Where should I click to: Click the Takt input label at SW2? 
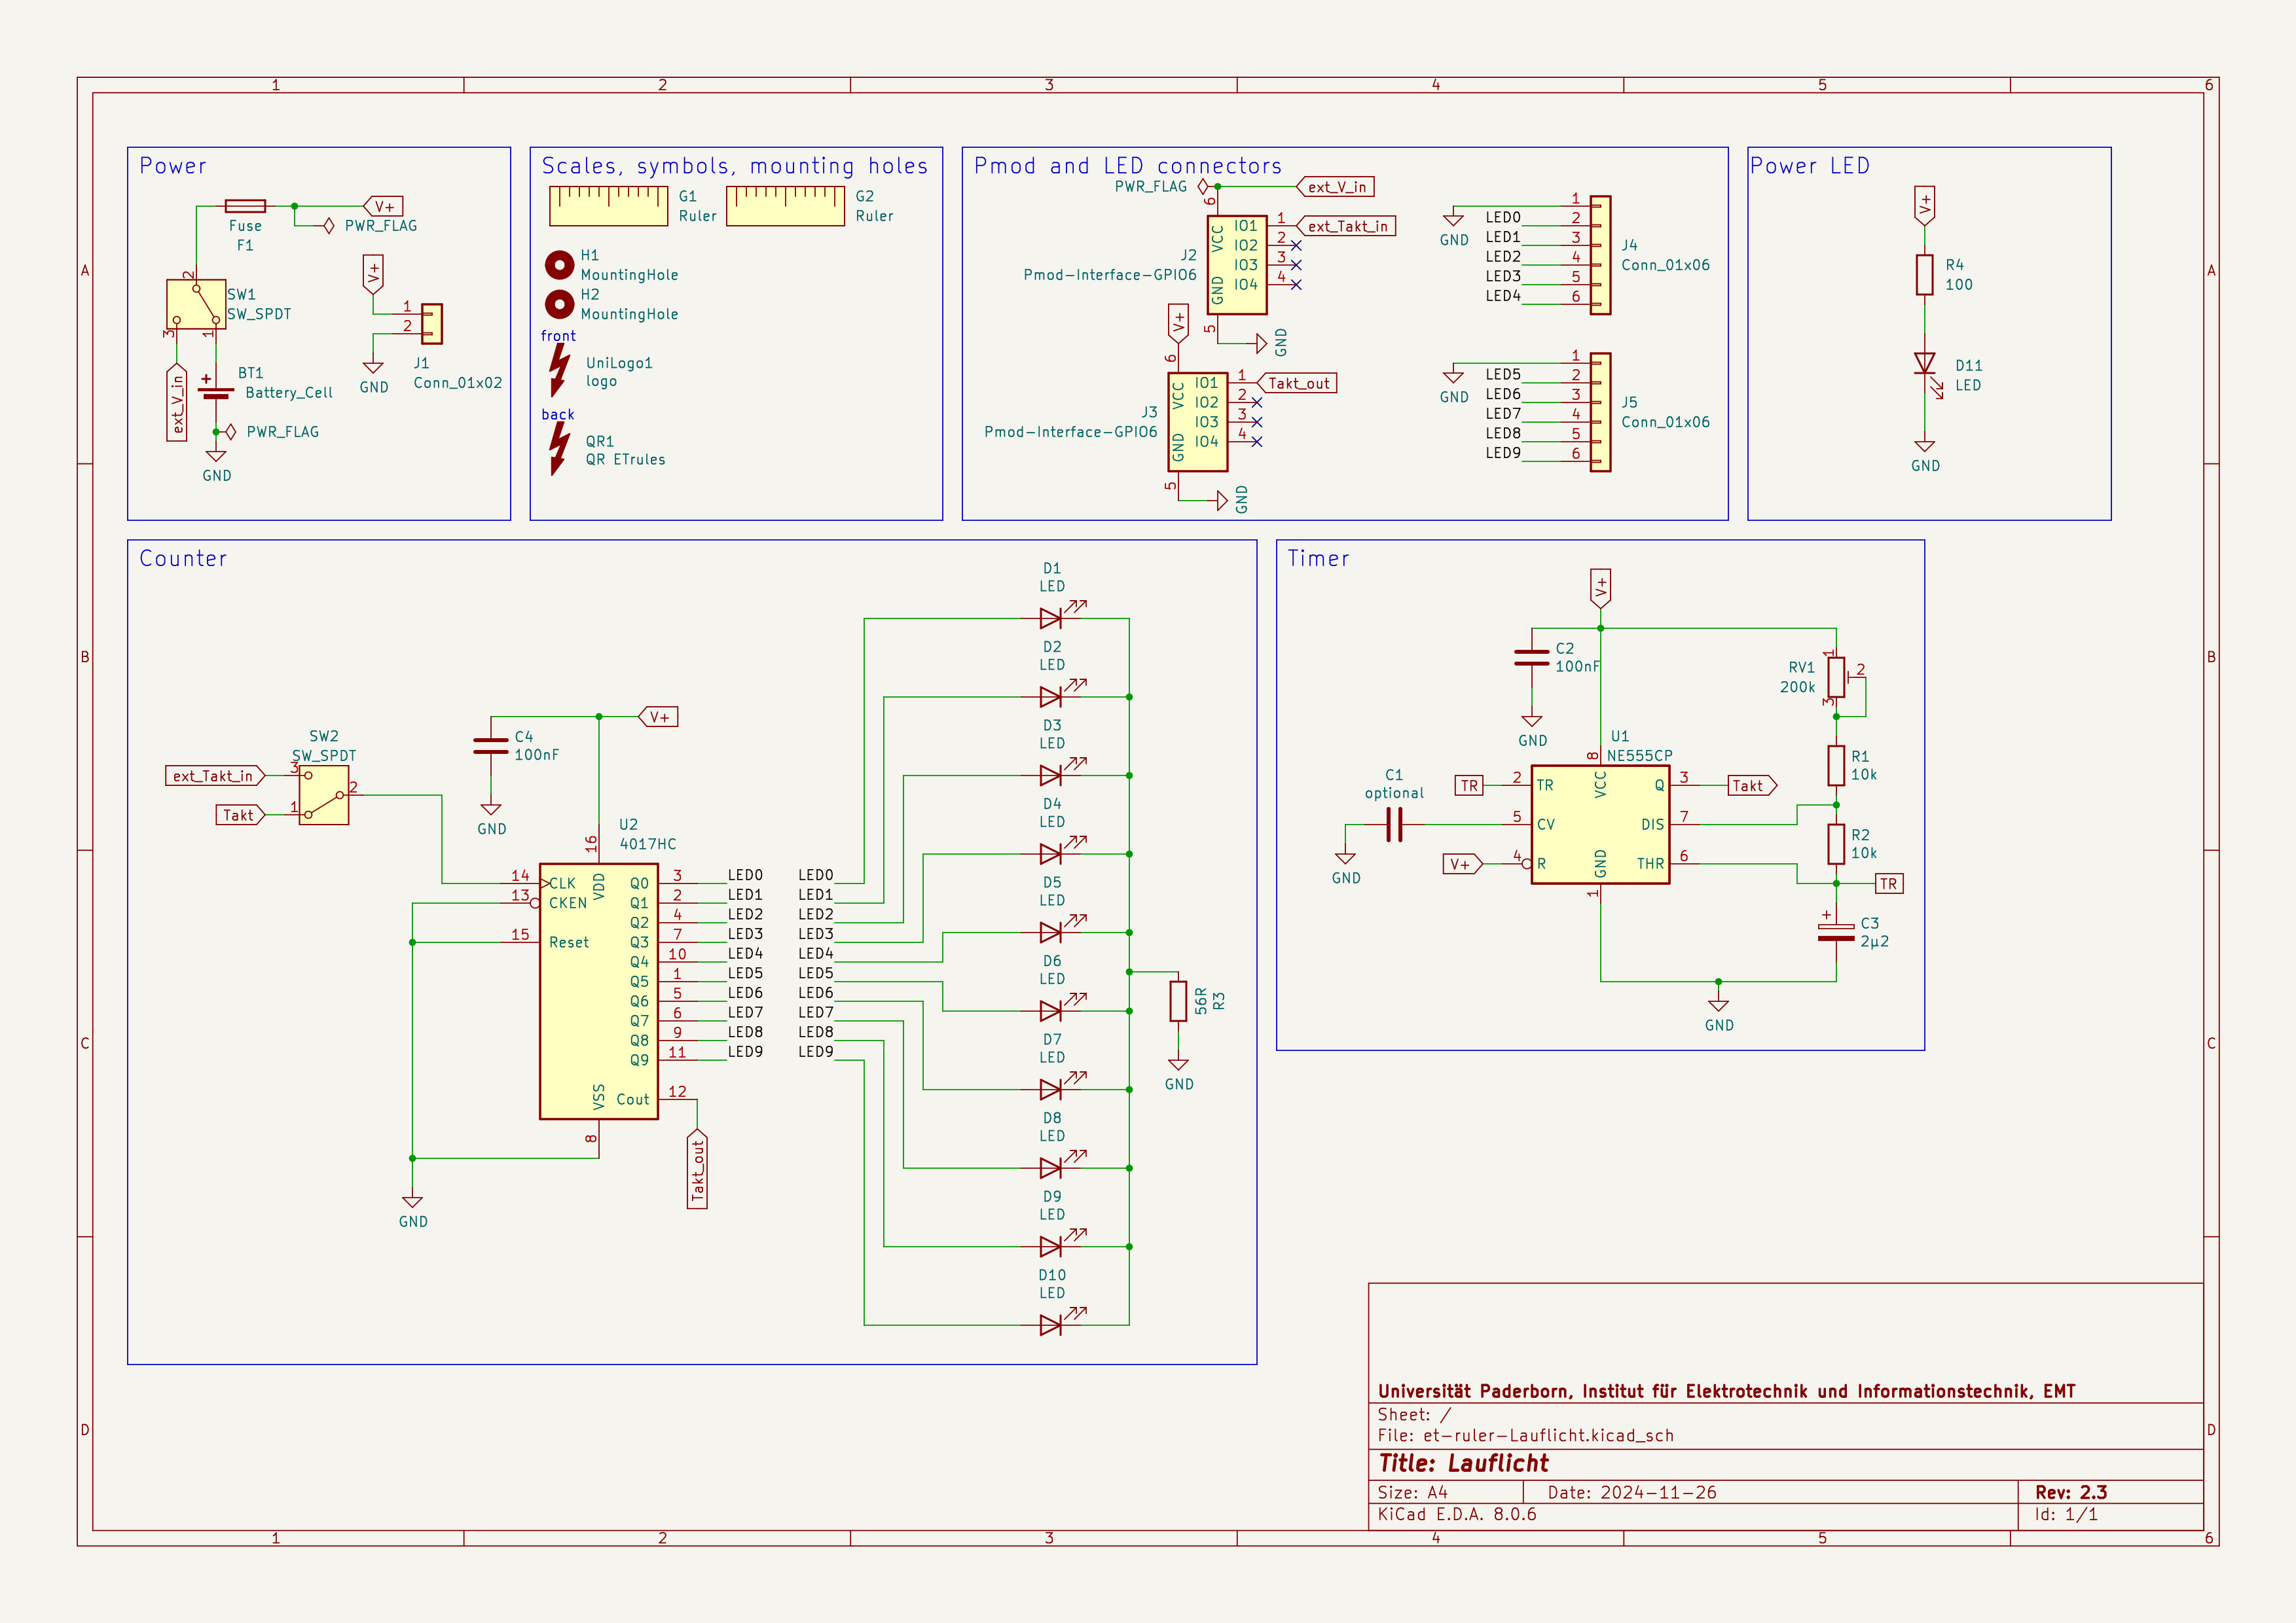click(240, 815)
